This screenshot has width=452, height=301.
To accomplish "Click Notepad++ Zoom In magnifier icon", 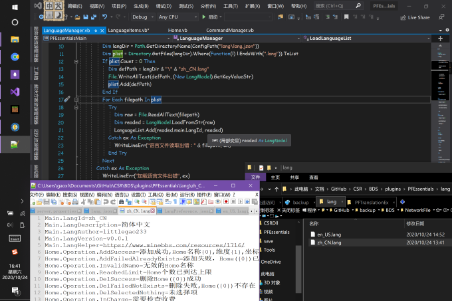I will pos(137,201).
